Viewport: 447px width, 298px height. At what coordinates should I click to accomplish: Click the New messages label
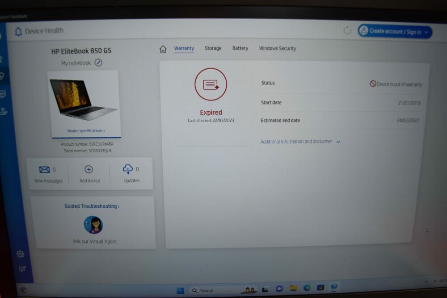point(48,181)
